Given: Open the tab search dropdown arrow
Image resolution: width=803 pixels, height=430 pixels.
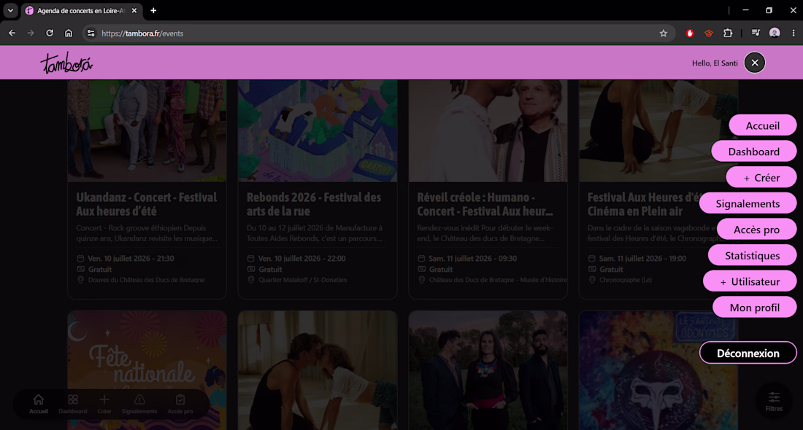Looking at the screenshot, I should (x=10, y=10).
